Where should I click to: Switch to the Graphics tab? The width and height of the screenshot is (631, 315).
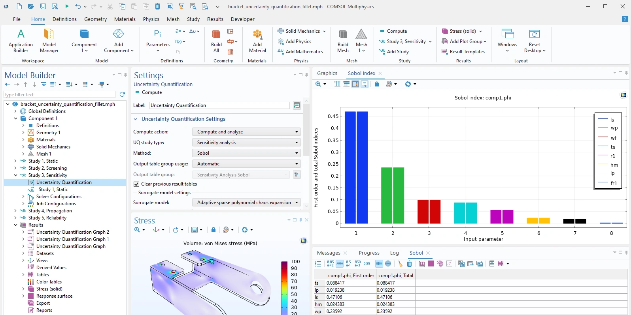pos(327,73)
